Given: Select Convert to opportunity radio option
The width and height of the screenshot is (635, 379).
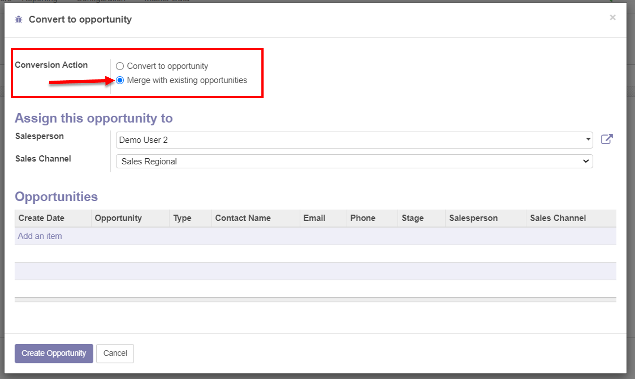Looking at the screenshot, I should coord(120,66).
